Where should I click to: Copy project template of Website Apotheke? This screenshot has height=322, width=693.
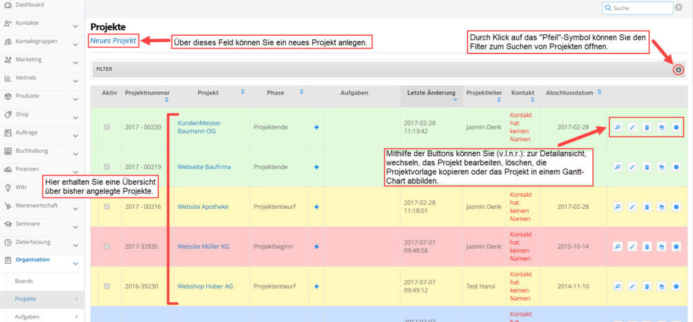click(661, 207)
